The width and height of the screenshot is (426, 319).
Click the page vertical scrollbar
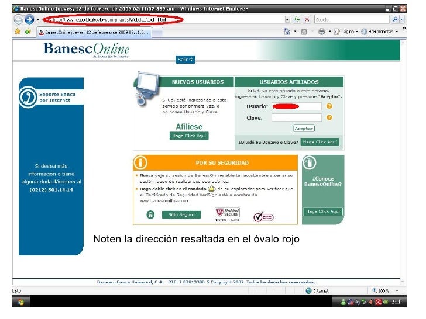click(x=403, y=161)
